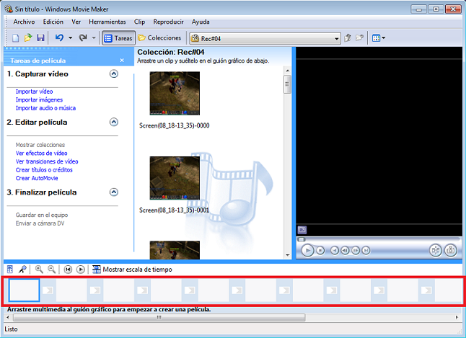Viewport: 466px width, 338px height.
Task: Toggle the Tareas pane button
Action: click(x=118, y=38)
